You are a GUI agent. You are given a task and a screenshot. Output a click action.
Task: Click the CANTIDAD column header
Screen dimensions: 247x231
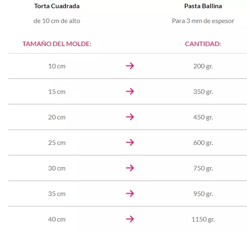point(203,44)
